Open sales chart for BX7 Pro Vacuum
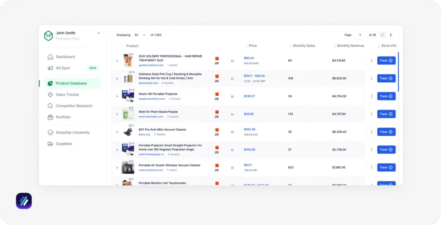The image size is (441, 225). click(233, 132)
